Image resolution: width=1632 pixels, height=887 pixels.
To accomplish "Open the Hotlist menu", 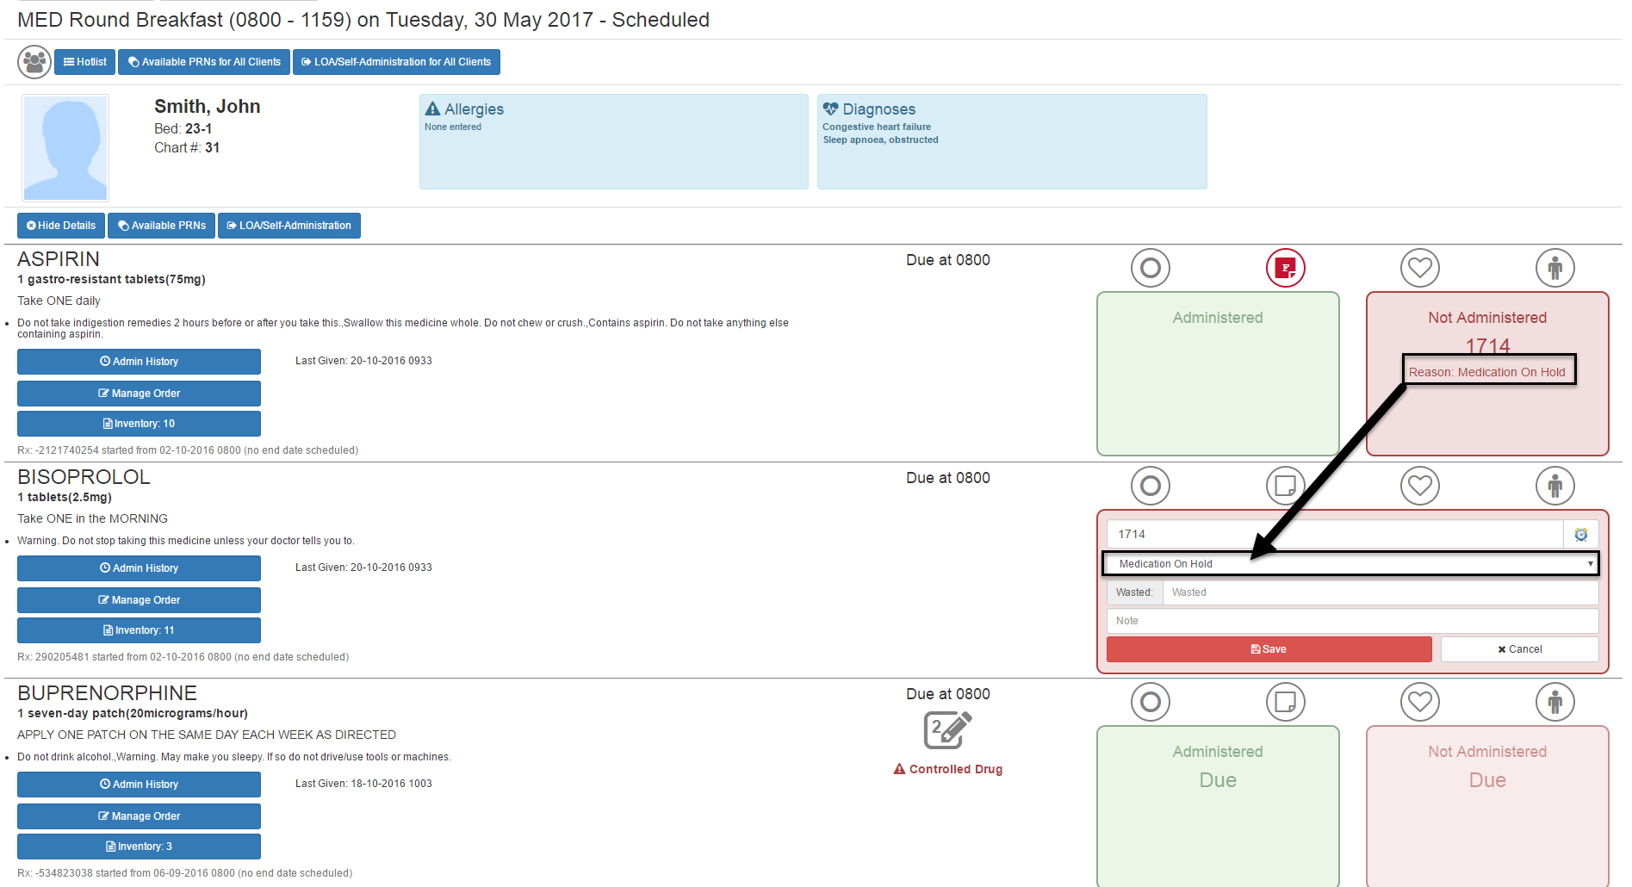I will point(85,62).
